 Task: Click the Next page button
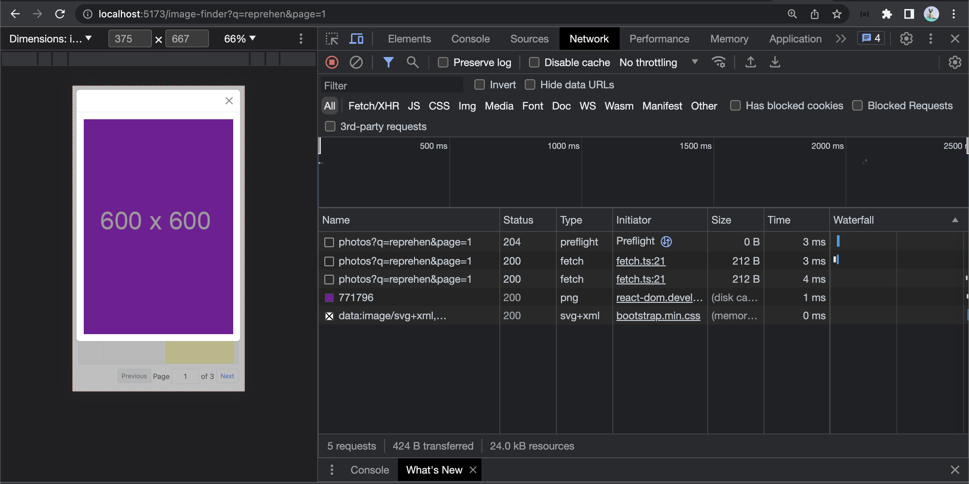227,376
